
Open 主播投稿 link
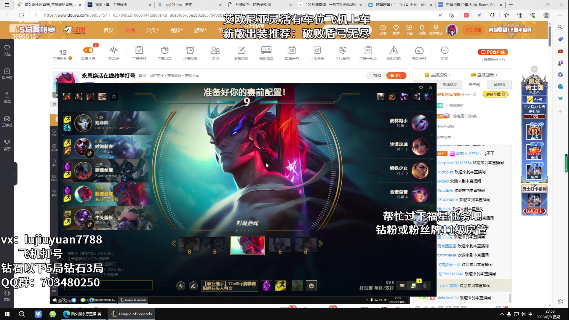[x=437, y=75]
